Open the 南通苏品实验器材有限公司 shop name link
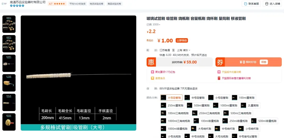 point(28,2)
